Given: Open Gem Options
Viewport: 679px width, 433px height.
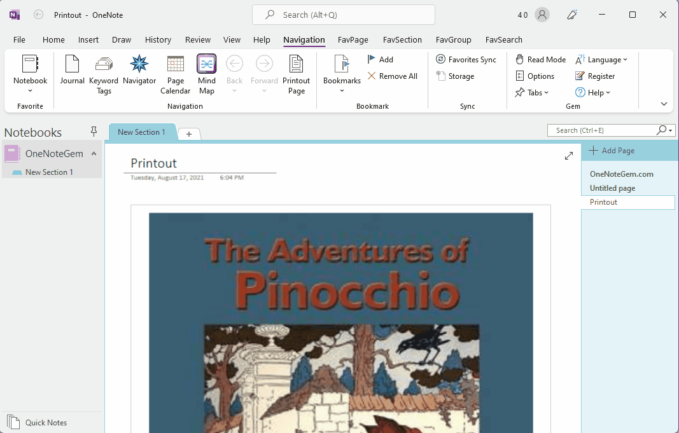Looking at the screenshot, I should tap(535, 76).
